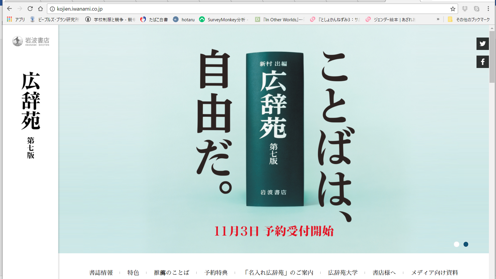Open the その他のブックマーク folder
This screenshot has width=496, height=279.
(x=469, y=19)
